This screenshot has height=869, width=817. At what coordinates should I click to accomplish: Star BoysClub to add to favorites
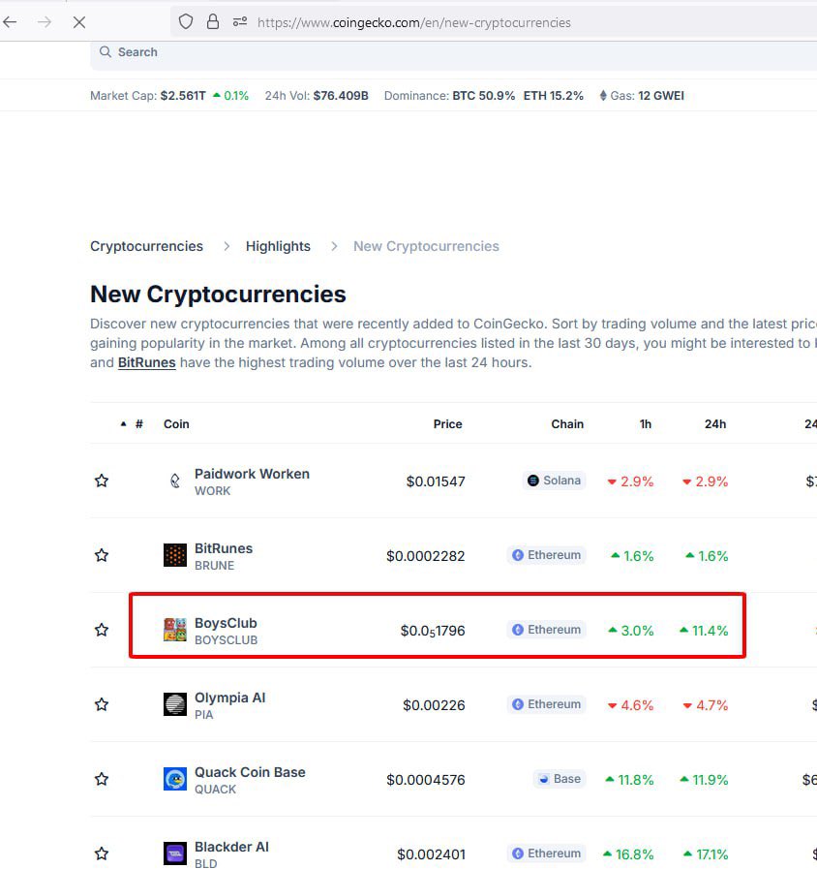click(x=102, y=629)
